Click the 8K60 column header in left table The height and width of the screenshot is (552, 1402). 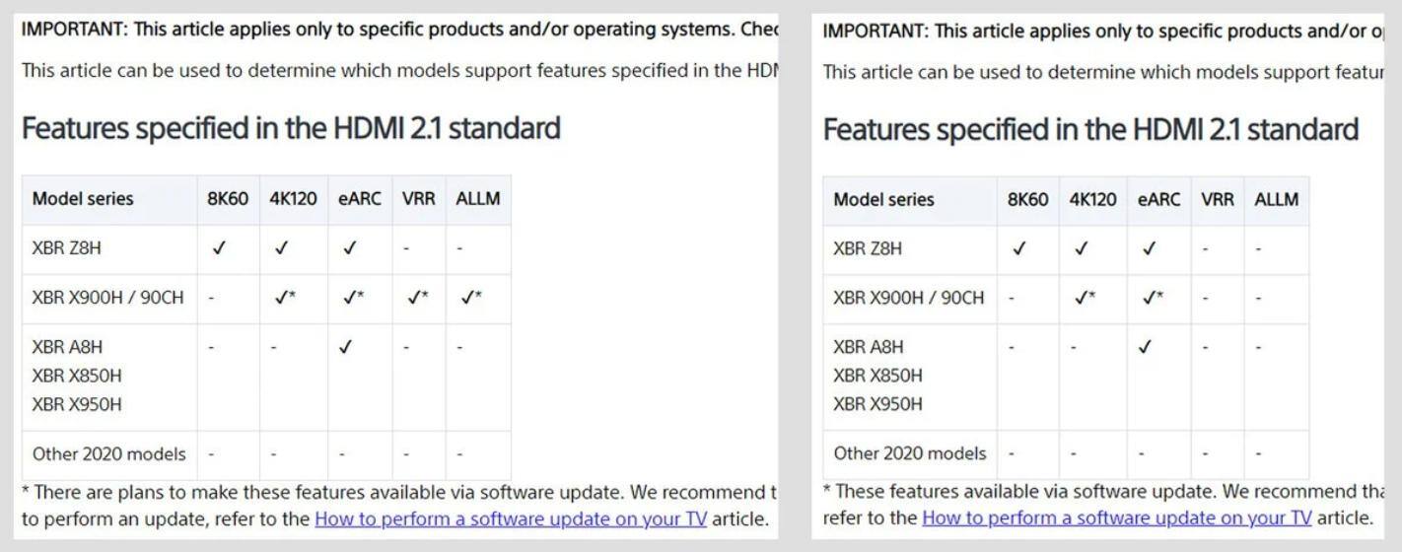[228, 199]
